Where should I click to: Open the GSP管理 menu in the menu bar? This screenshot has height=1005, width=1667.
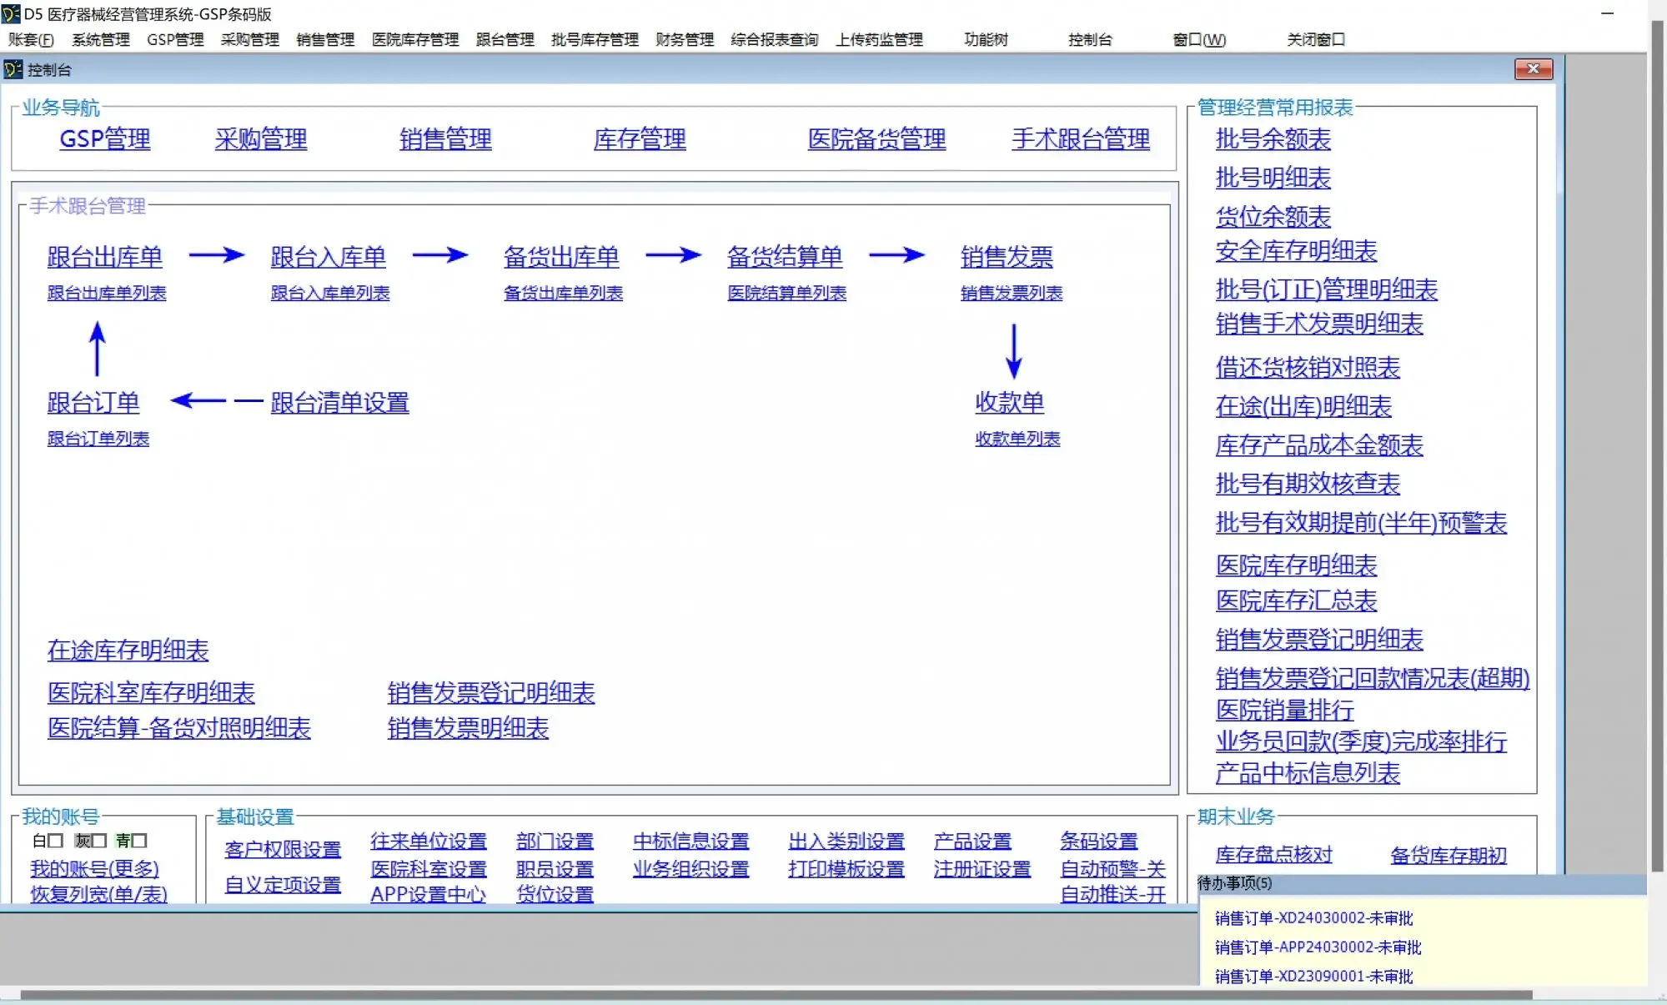(x=175, y=39)
